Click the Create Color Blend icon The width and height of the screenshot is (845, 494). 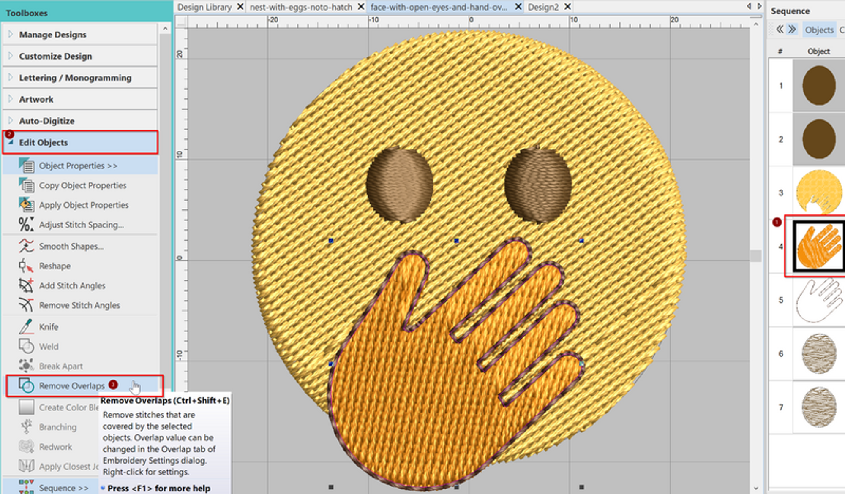click(26, 407)
